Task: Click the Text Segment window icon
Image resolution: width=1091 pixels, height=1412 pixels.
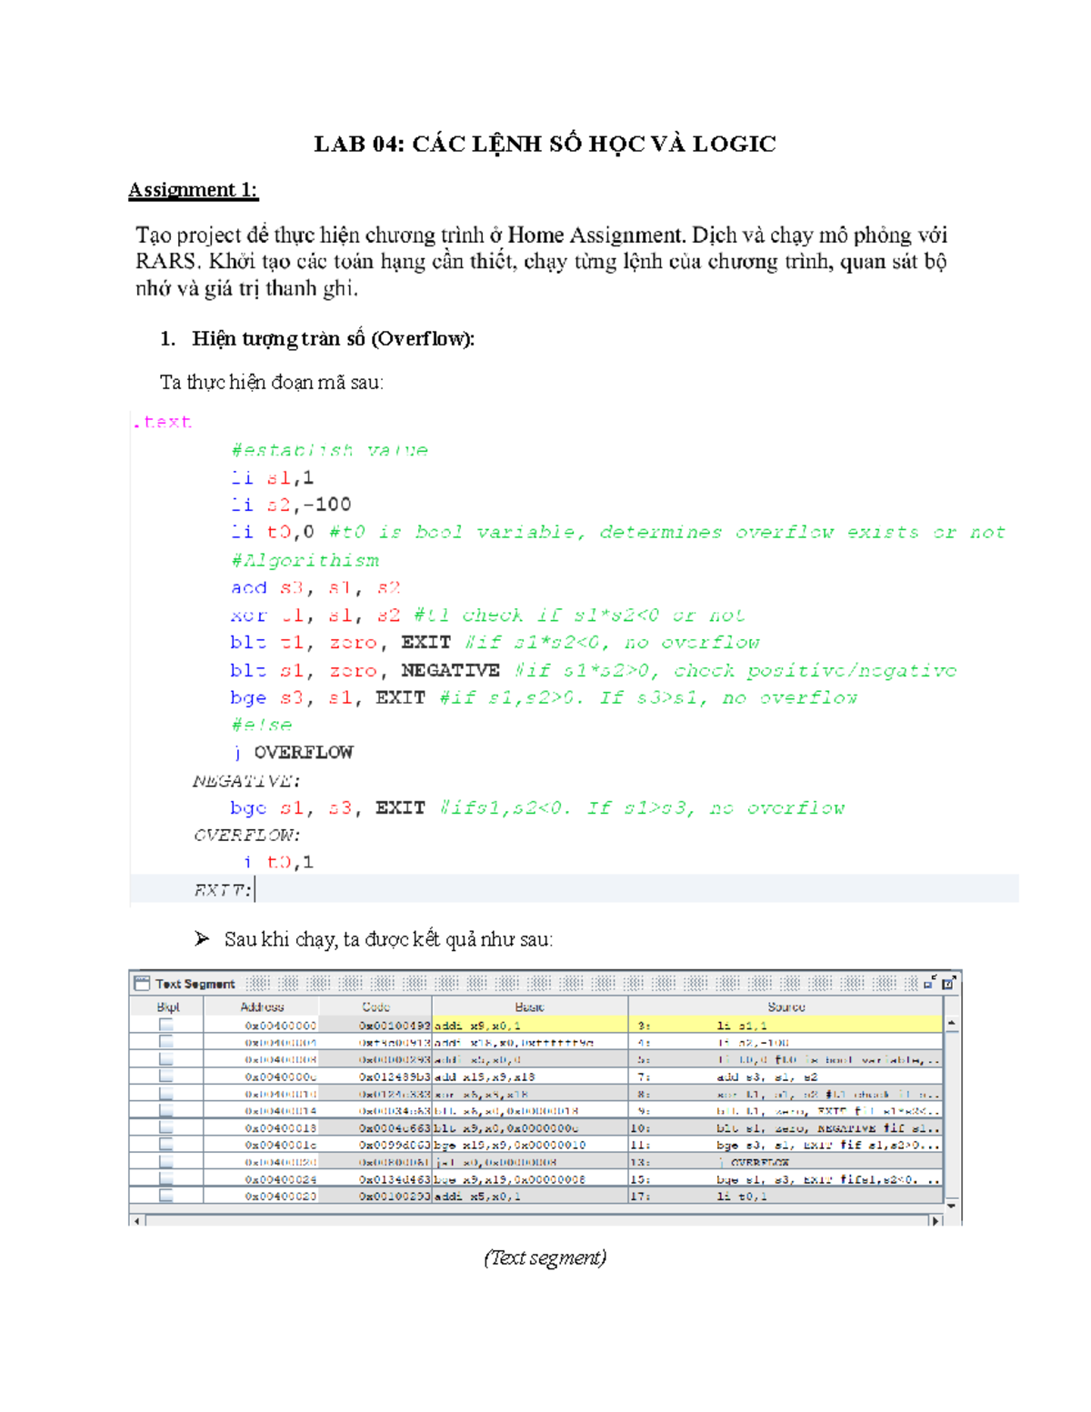Action: [x=142, y=983]
